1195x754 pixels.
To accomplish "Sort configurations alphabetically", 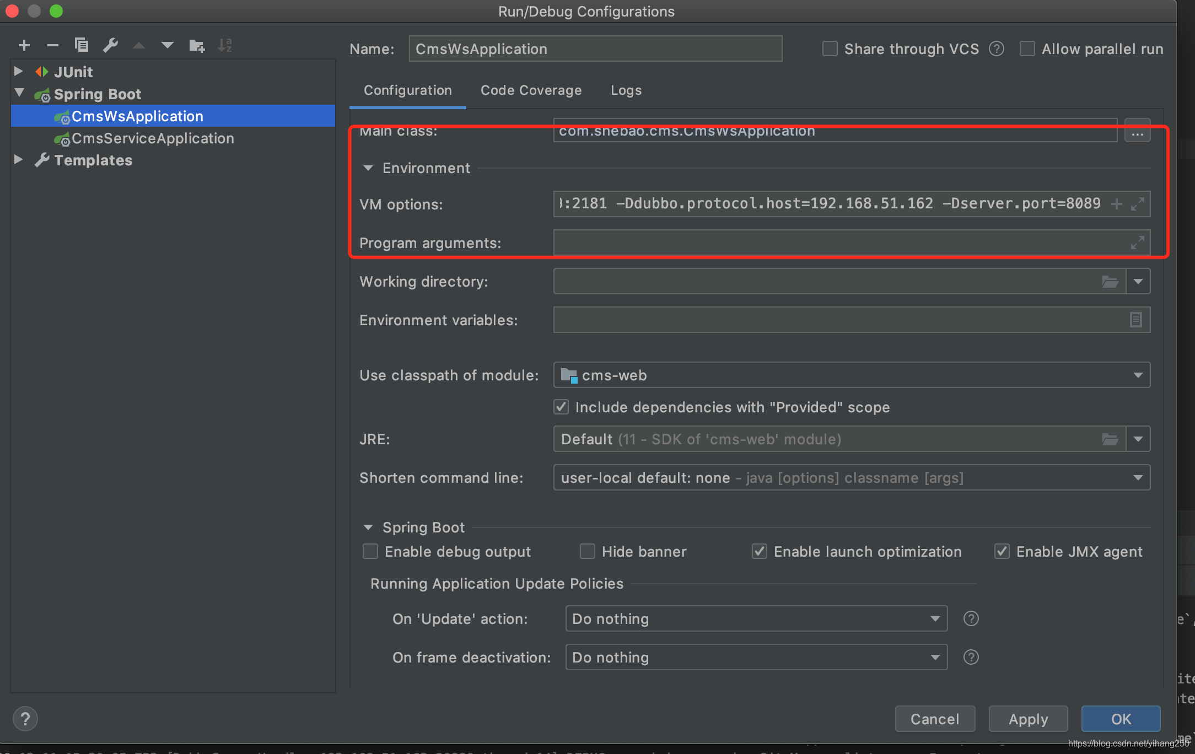I will (x=225, y=45).
